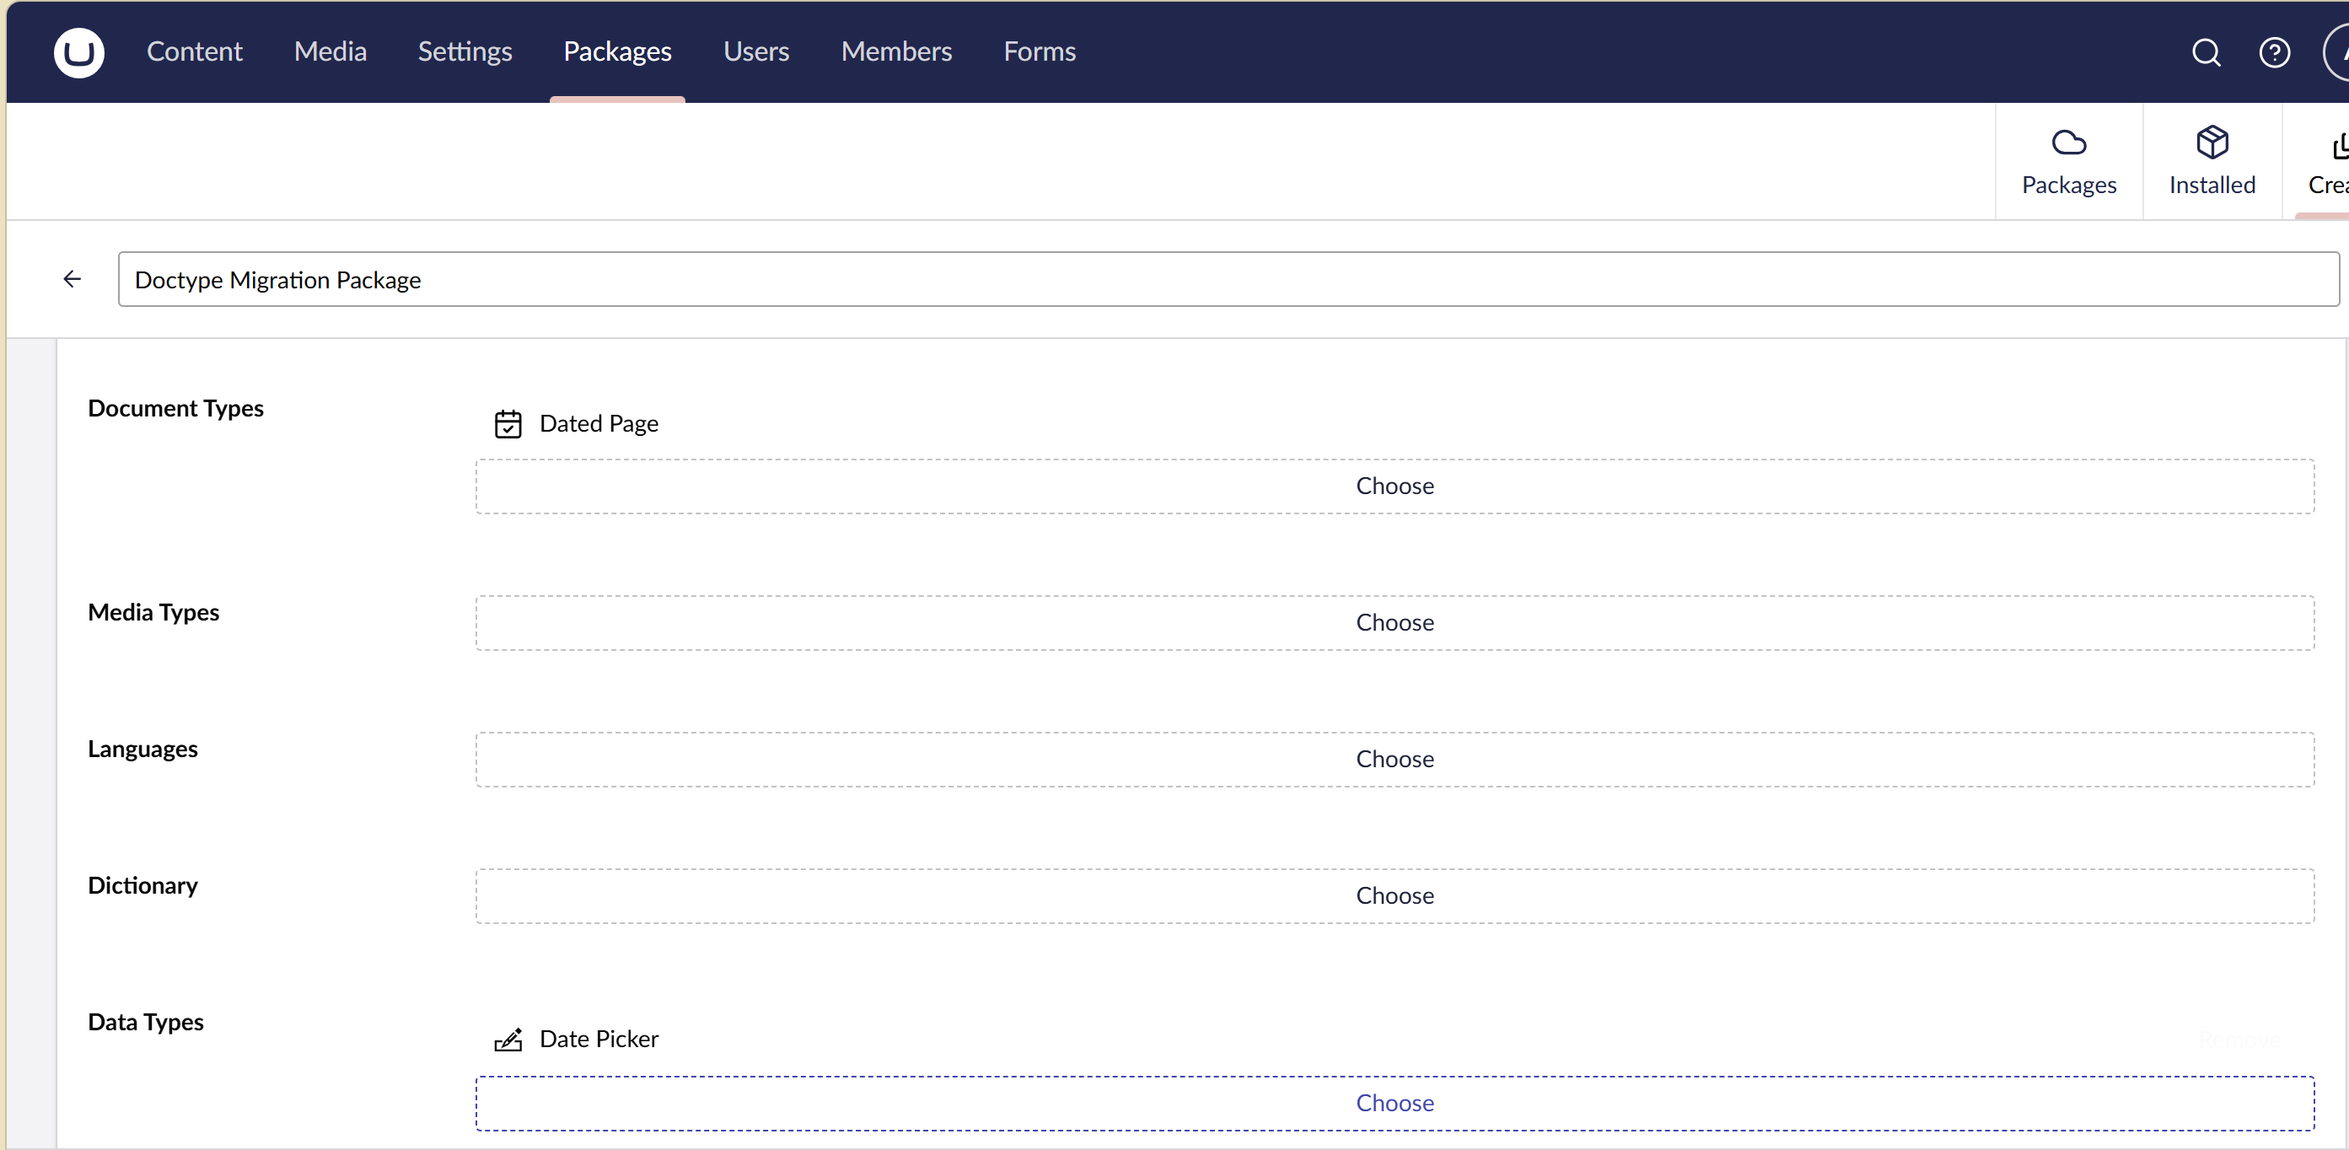Image resolution: width=2349 pixels, height=1150 pixels.
Task: Choose Dictionary items for package
Action: tap(1395, 896)
